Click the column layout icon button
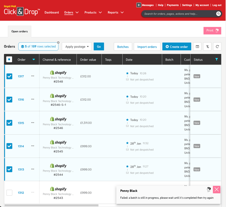The image size is (226, 207). (197, 47)
